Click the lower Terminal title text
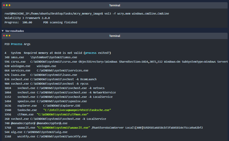 click(x=115, y=36)
